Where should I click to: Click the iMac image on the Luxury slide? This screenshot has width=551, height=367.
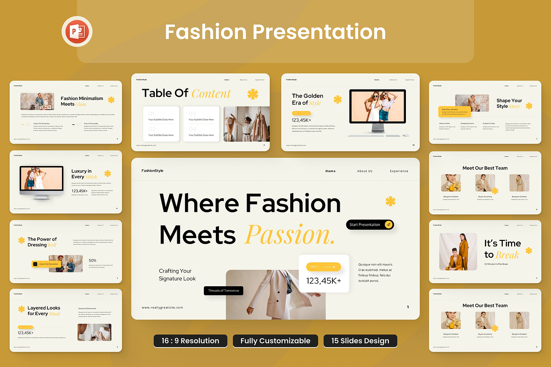(41, 182)
